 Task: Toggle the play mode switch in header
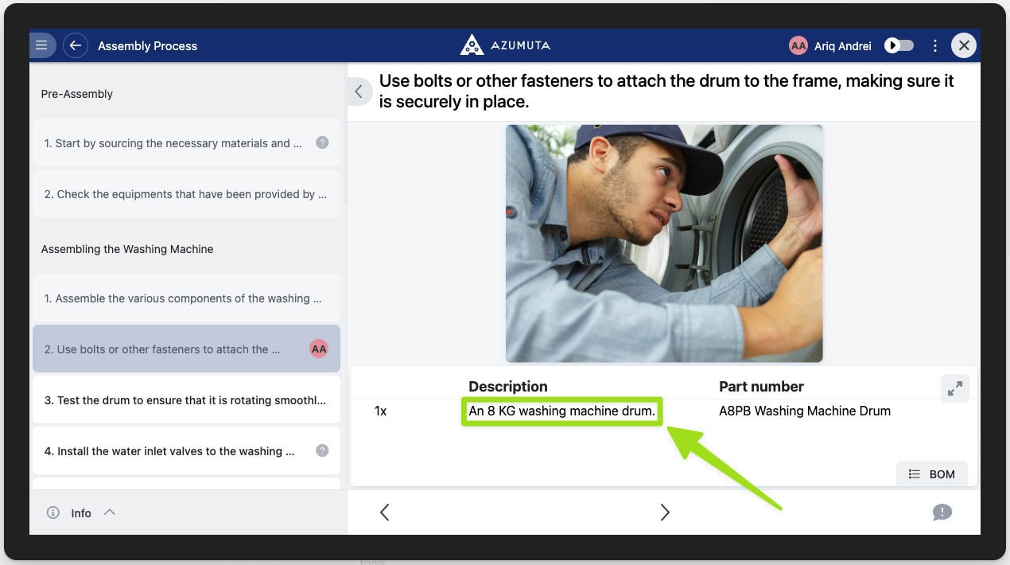899,45
